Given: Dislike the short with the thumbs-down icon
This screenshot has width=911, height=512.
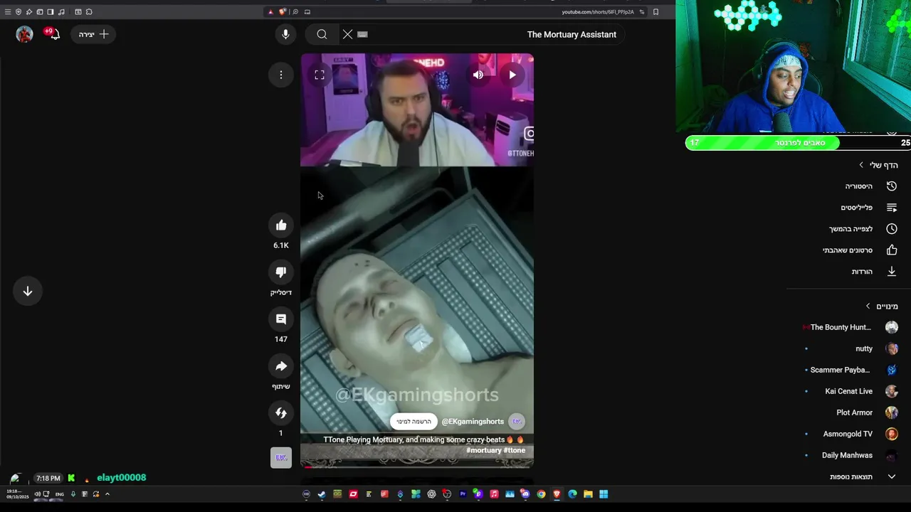Looking at the screenshot, I should tap(281, 272).
